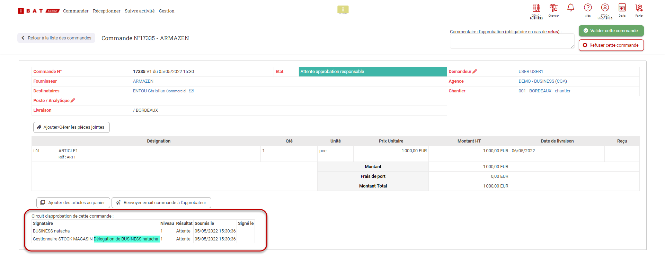Open the Panier cart icon

(639, 8)
